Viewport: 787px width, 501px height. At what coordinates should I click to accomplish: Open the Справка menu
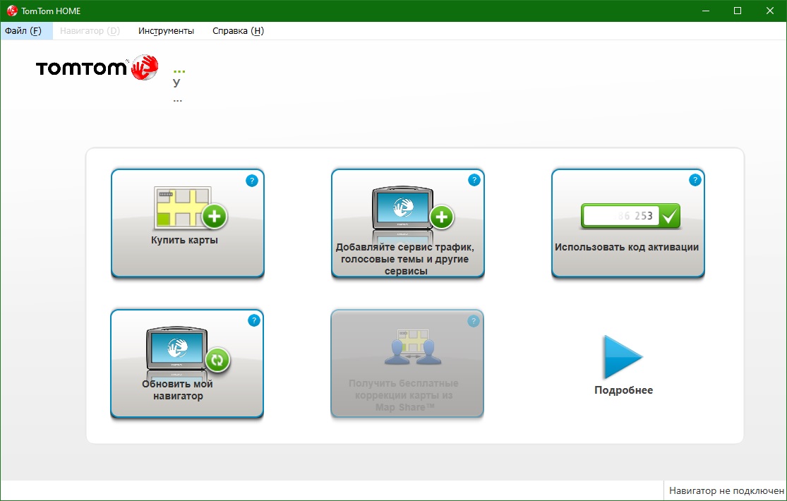coord(238,31)
